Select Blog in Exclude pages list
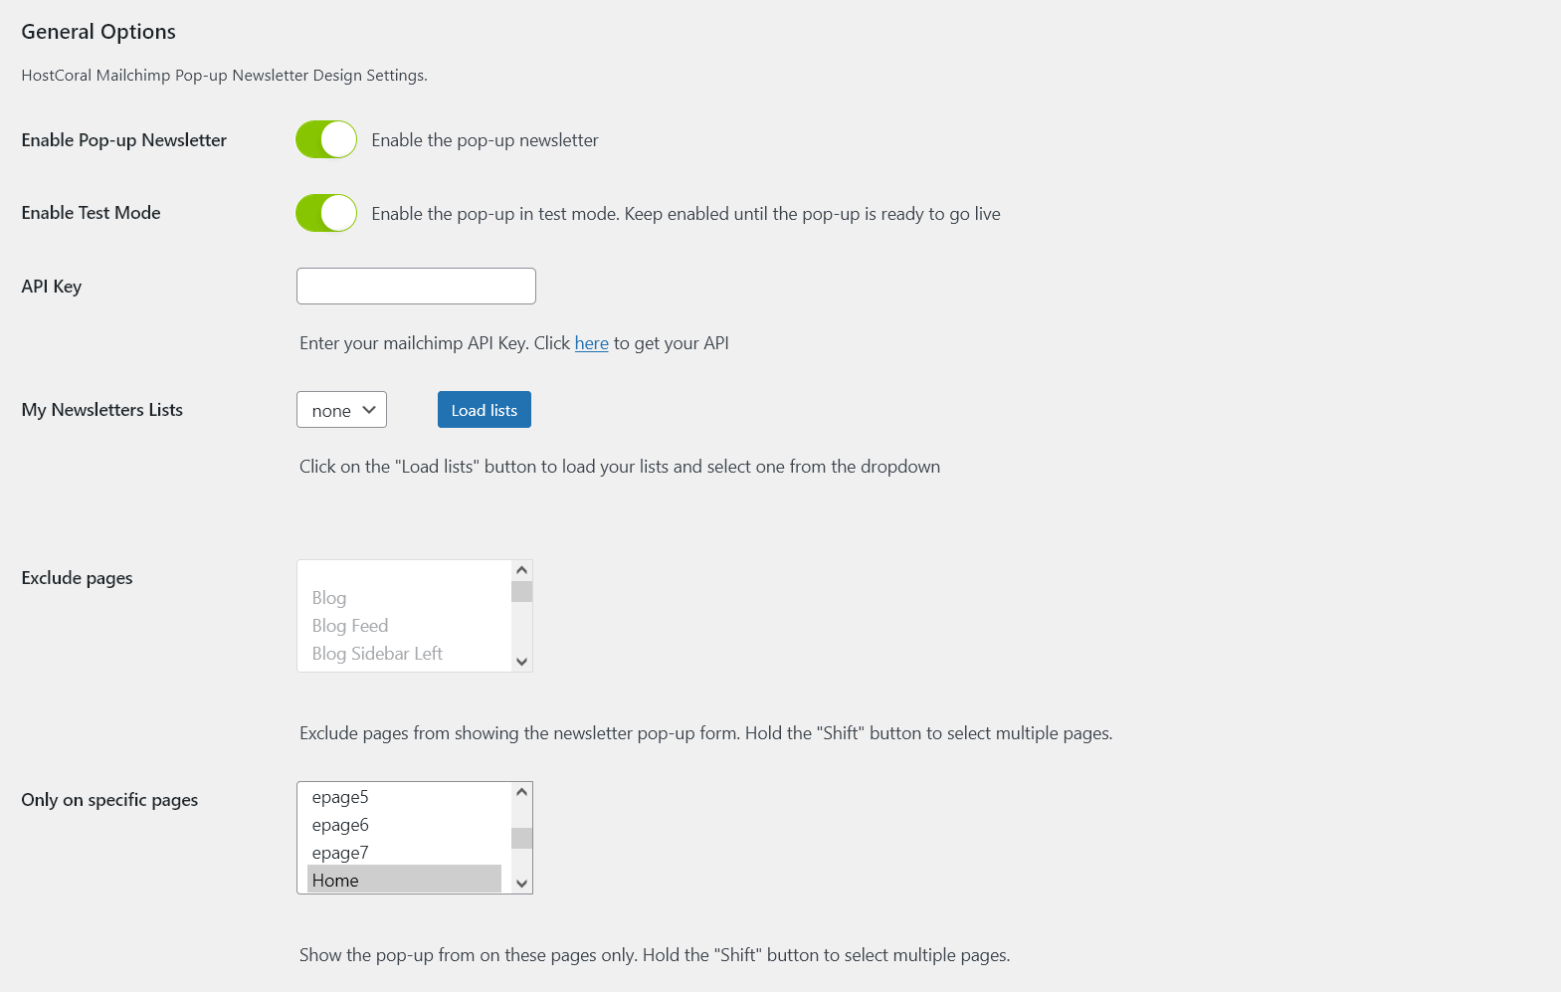Viewport: 1561px width, 992px height. [329, 598]
